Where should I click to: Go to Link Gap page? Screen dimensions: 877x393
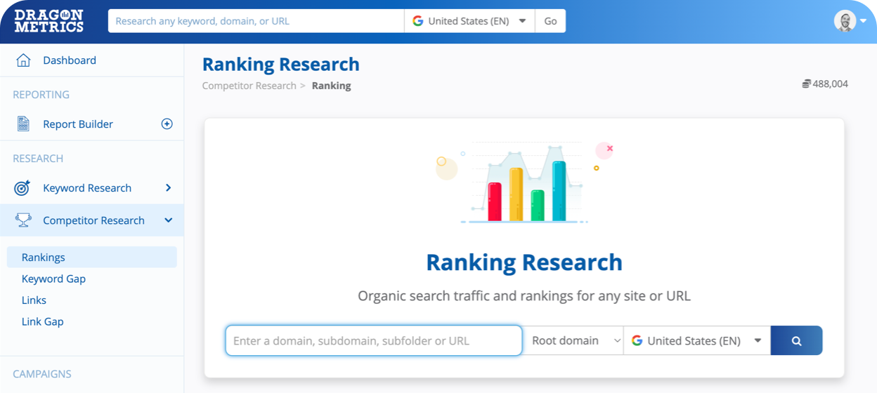point(43,321)
